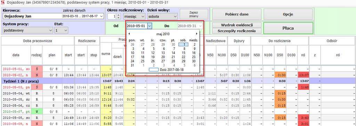
Task: Toggle the Od date picker dropdown arrow
Action: point(149,26)
